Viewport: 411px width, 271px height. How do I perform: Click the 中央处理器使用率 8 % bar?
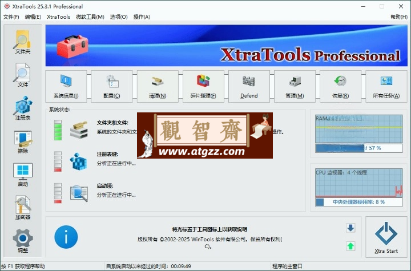point(359,202)
